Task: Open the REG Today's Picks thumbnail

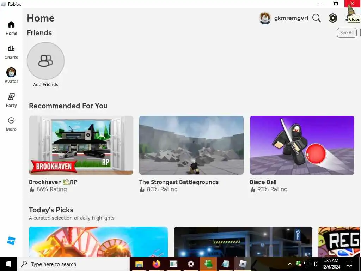Action: pos(339,241)
